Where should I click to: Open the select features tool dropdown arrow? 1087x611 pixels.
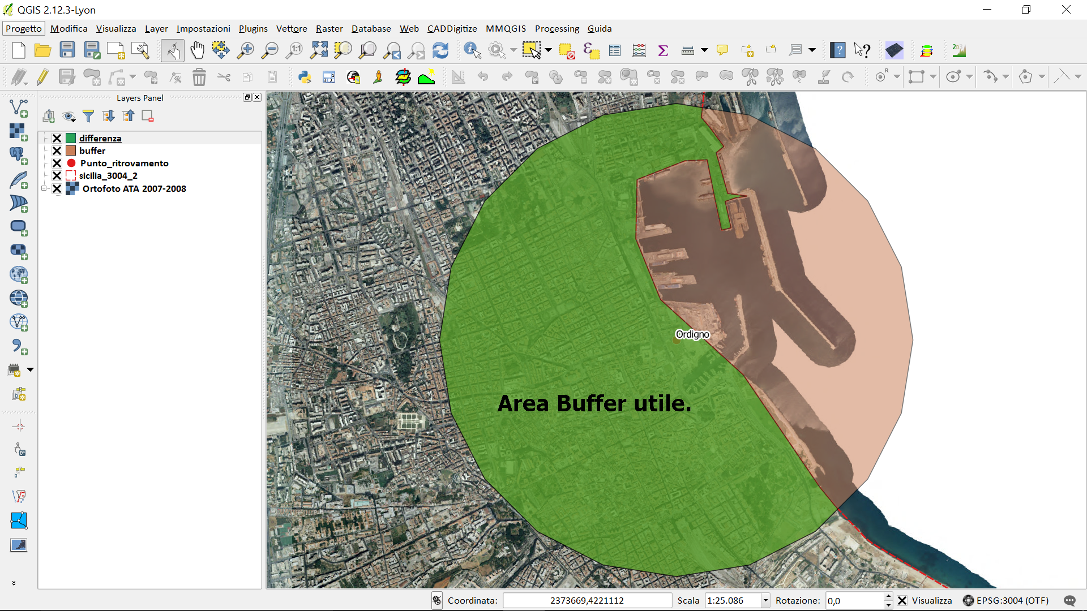pos(548,50)
